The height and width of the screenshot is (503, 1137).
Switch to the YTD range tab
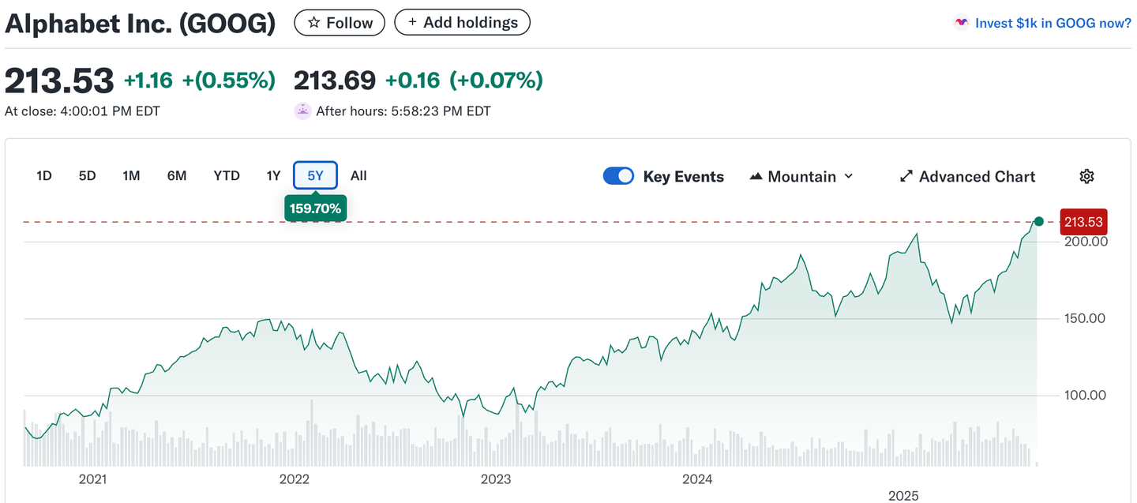[227, 175]
